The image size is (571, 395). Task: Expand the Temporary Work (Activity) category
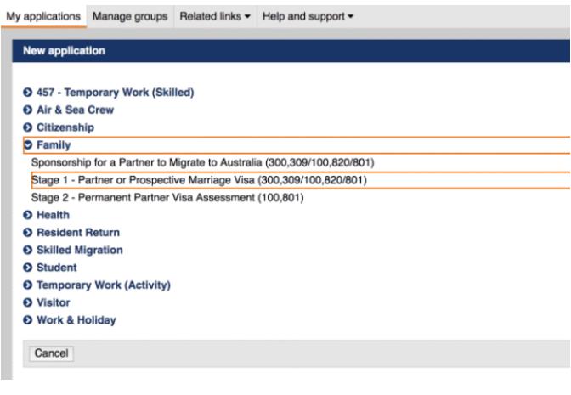point(104,285)
